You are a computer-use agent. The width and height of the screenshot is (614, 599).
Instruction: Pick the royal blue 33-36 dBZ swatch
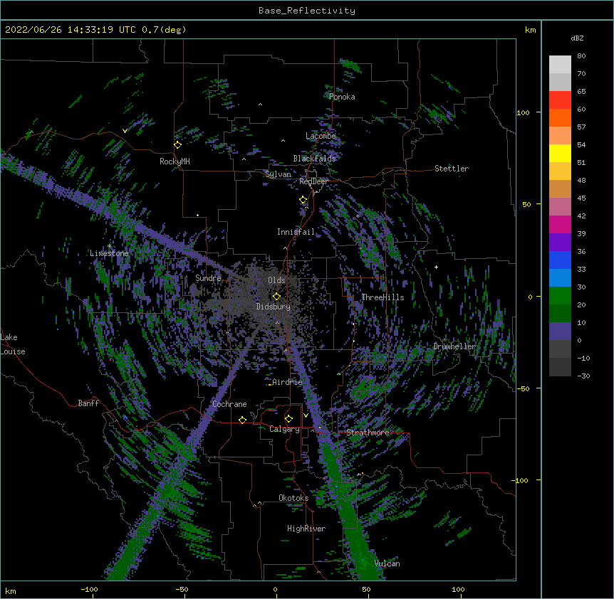[560, 260]
